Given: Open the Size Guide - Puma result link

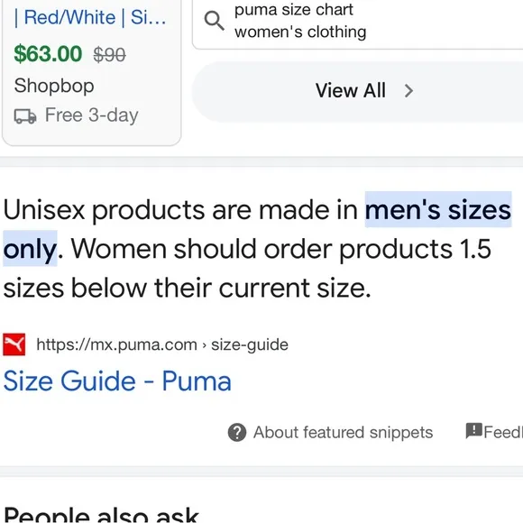Looking at the screenshot, I should (117, 381).
